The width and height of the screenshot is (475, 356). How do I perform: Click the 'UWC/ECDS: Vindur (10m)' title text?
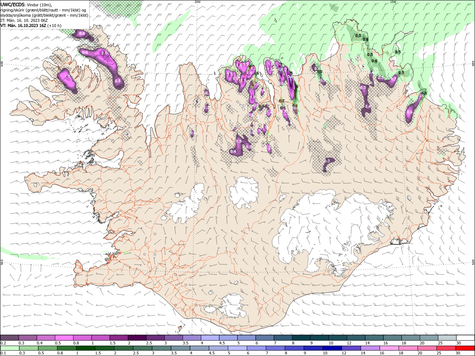(26, 4)
